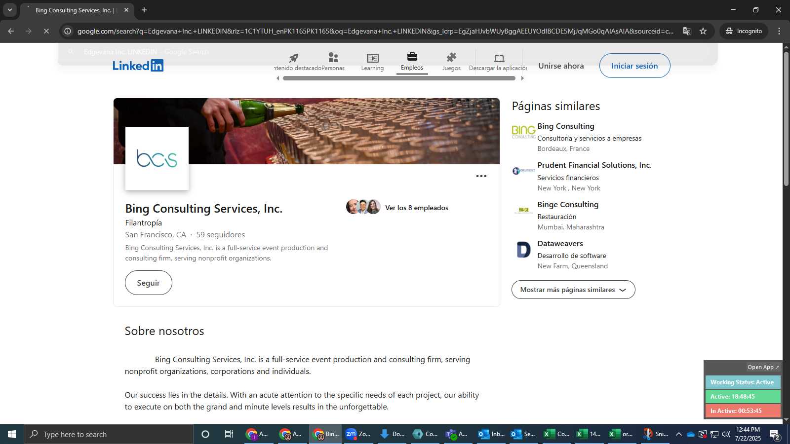Open the LinkedIn home logo
This screenshot has height=444, width=790.
pyautogui.click(x=138, y=66)
